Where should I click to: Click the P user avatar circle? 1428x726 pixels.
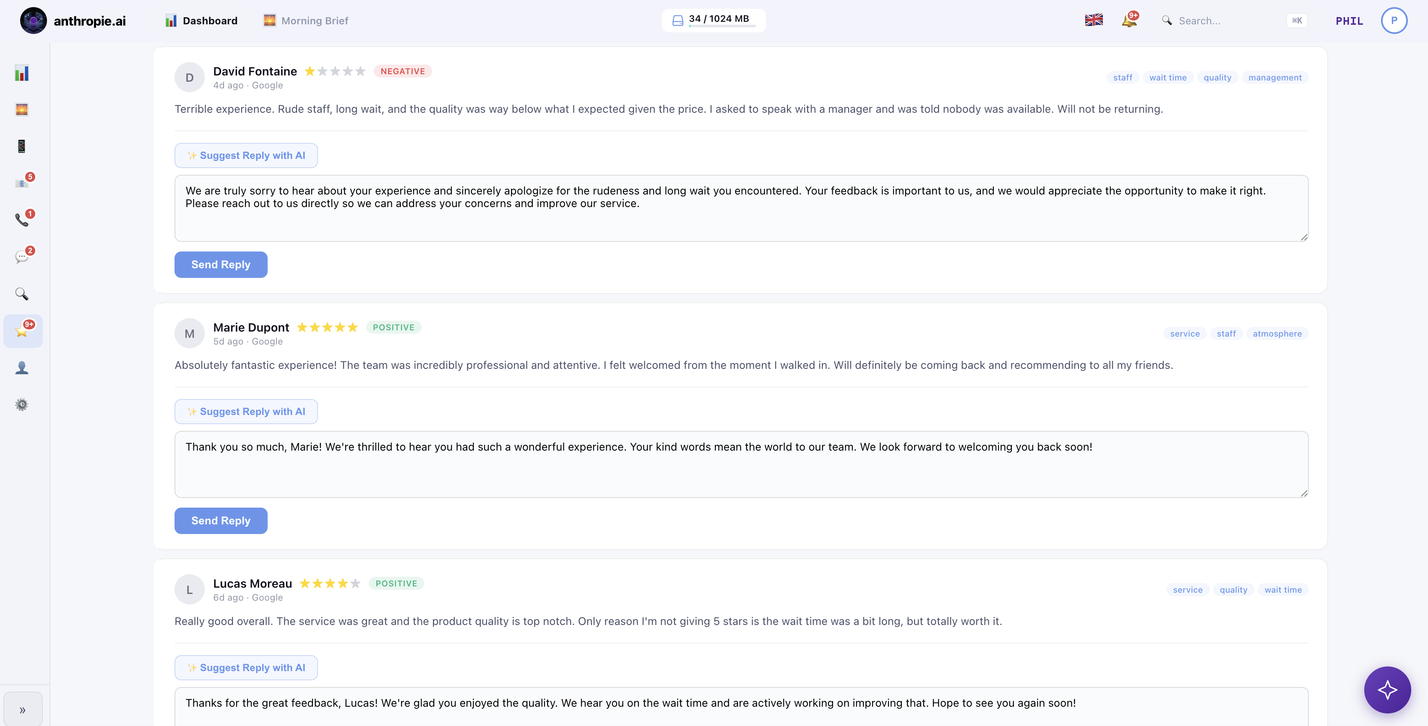(1394, 21)
